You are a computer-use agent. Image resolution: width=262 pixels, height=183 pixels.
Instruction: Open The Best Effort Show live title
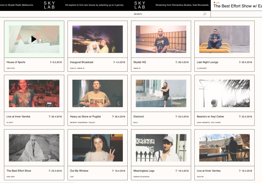[x=238, y=6]
